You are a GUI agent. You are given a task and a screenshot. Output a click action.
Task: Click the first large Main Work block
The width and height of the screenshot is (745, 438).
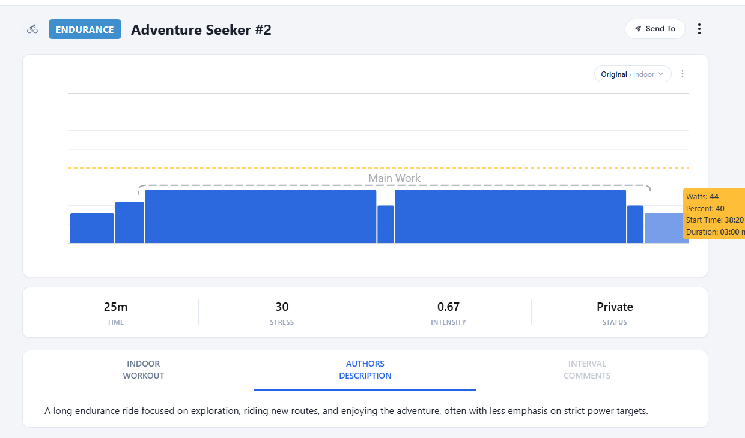click(260, 217)
